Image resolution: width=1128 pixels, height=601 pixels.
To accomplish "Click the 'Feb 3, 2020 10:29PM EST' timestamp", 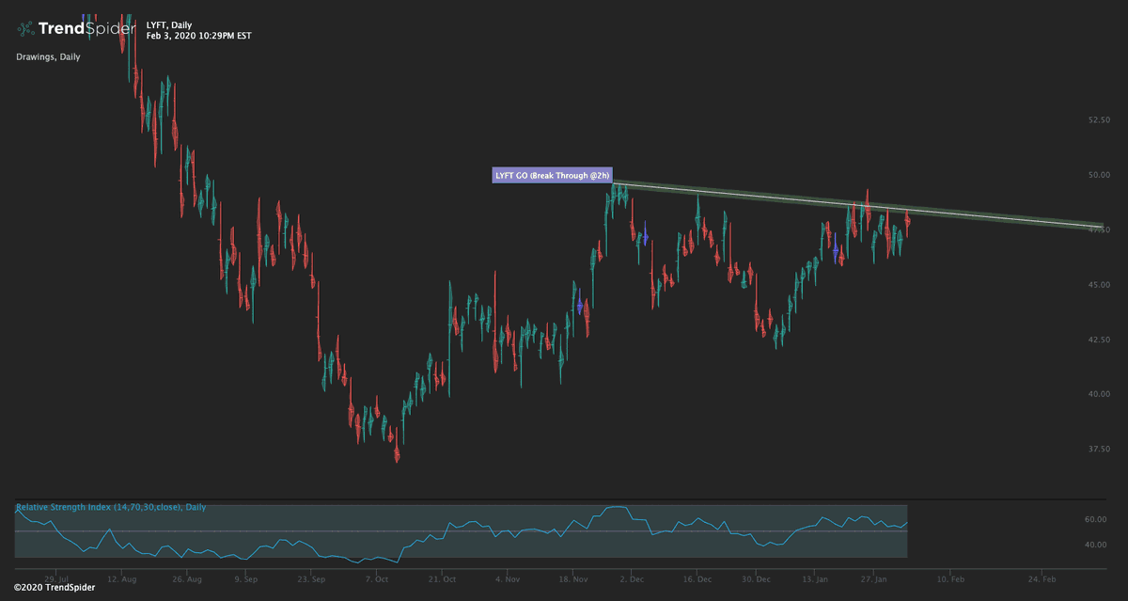I will pos(199,36).
